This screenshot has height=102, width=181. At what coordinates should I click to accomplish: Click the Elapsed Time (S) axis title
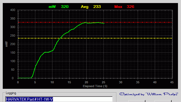point(95,86)
